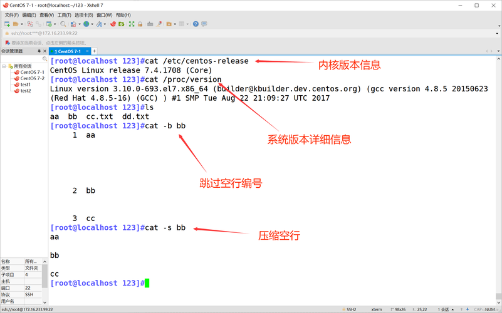The image size is (502, 313).
Task: Click the green Xftp file transfer icon
Action: [x=122, y=24]
